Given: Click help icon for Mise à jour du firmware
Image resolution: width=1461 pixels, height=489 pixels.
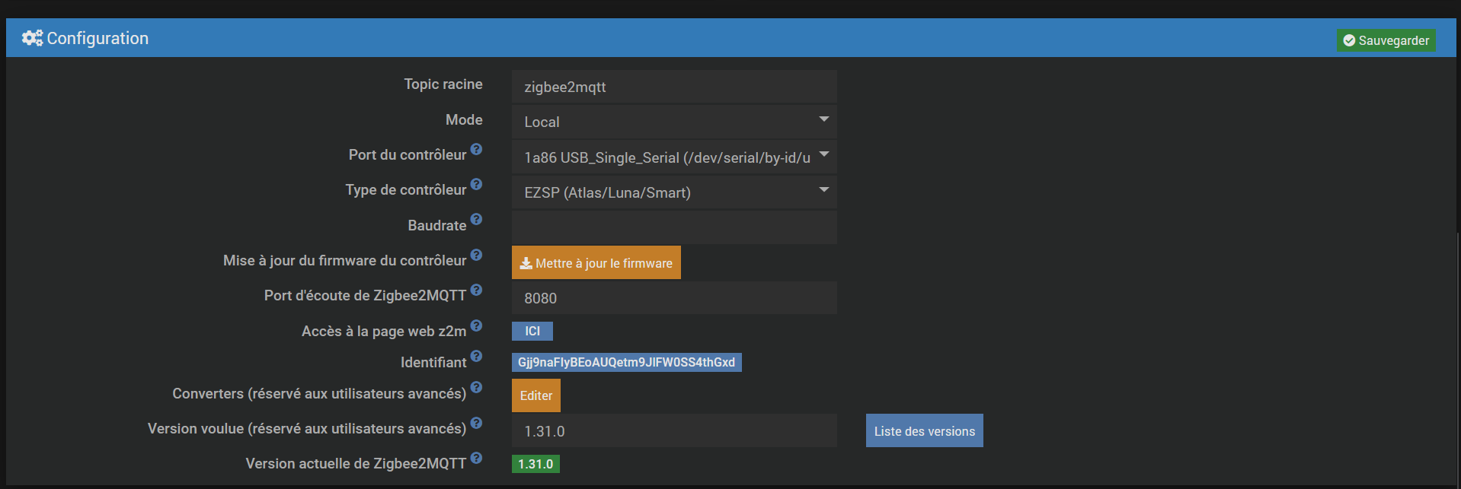Looking at the screenshot, I should click(476, 255).
